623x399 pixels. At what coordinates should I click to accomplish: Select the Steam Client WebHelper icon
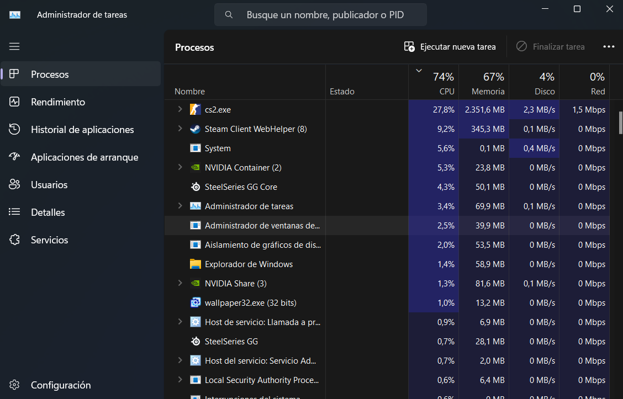click(x=195, y=129)
